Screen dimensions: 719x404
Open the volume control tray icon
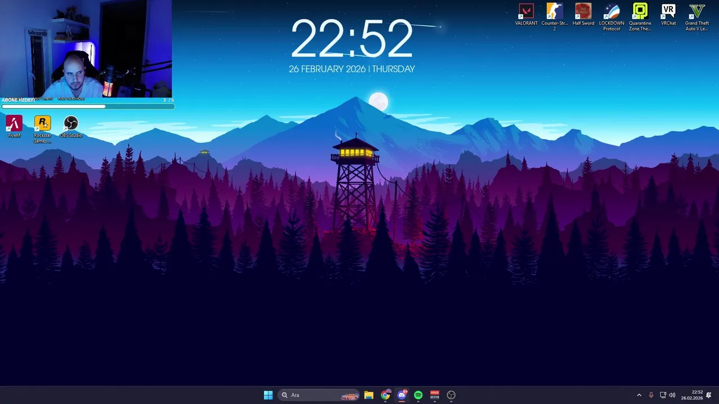(x=672, y=395)
